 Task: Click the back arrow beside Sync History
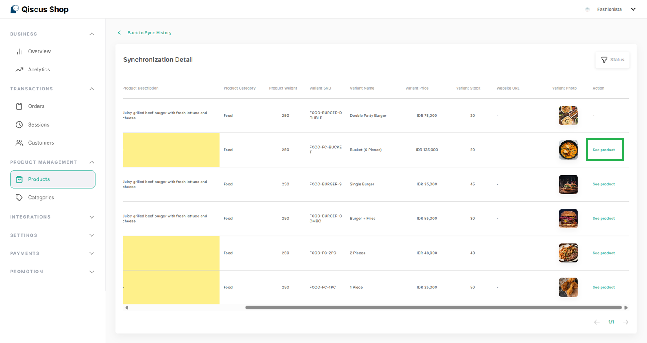coord(119,33)
